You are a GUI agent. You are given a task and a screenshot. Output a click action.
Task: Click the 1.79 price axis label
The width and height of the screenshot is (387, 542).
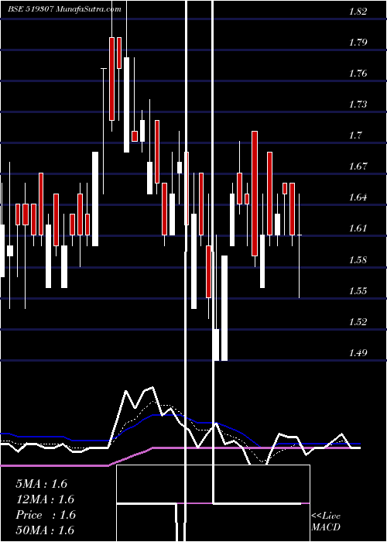tap(358, 43)
